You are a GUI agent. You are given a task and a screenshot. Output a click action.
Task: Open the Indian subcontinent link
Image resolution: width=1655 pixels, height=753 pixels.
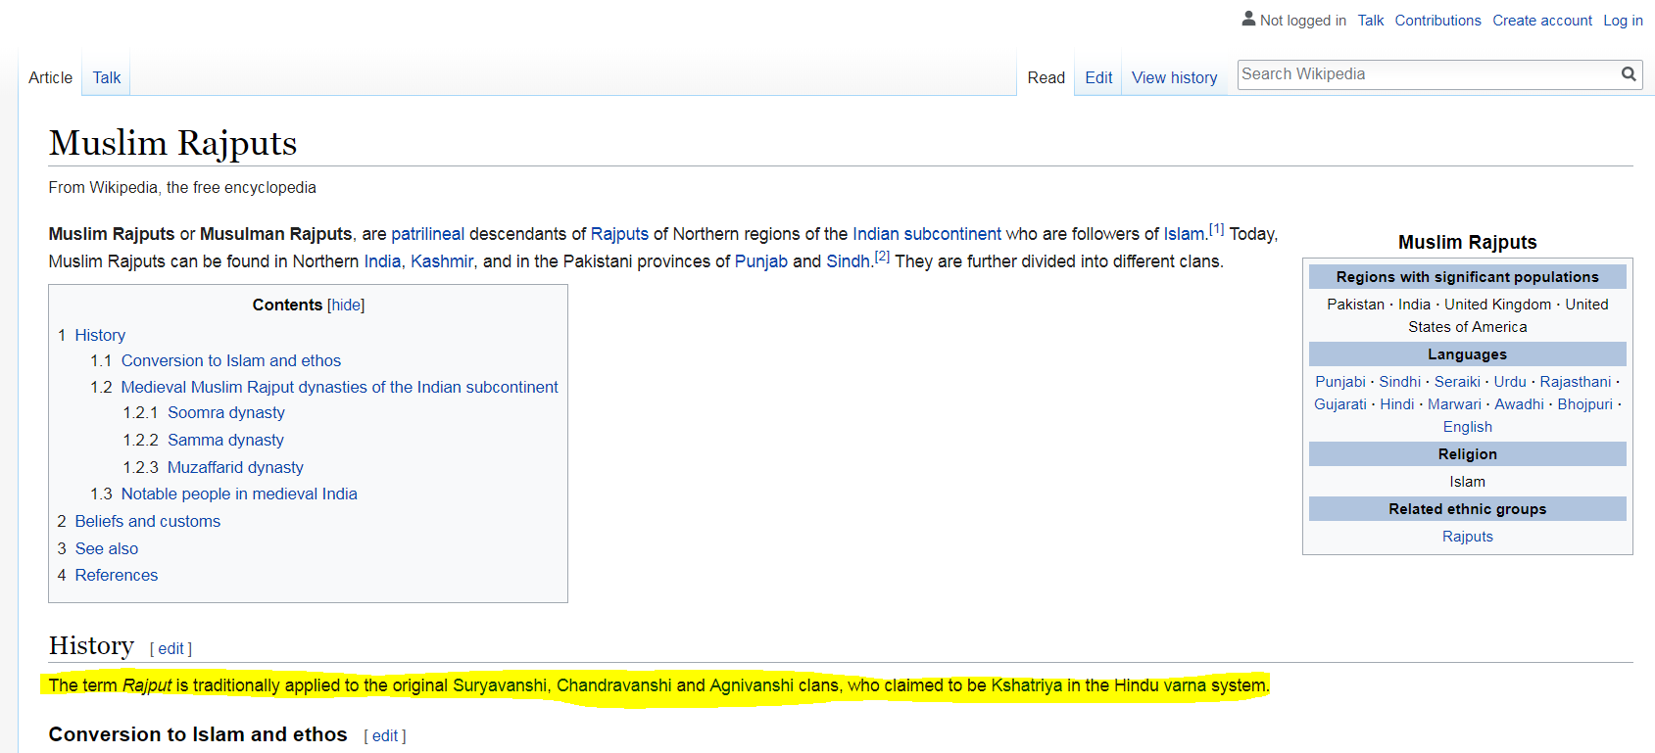point(926,234)
